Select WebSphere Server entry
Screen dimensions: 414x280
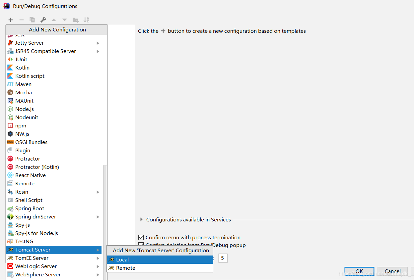54,275
